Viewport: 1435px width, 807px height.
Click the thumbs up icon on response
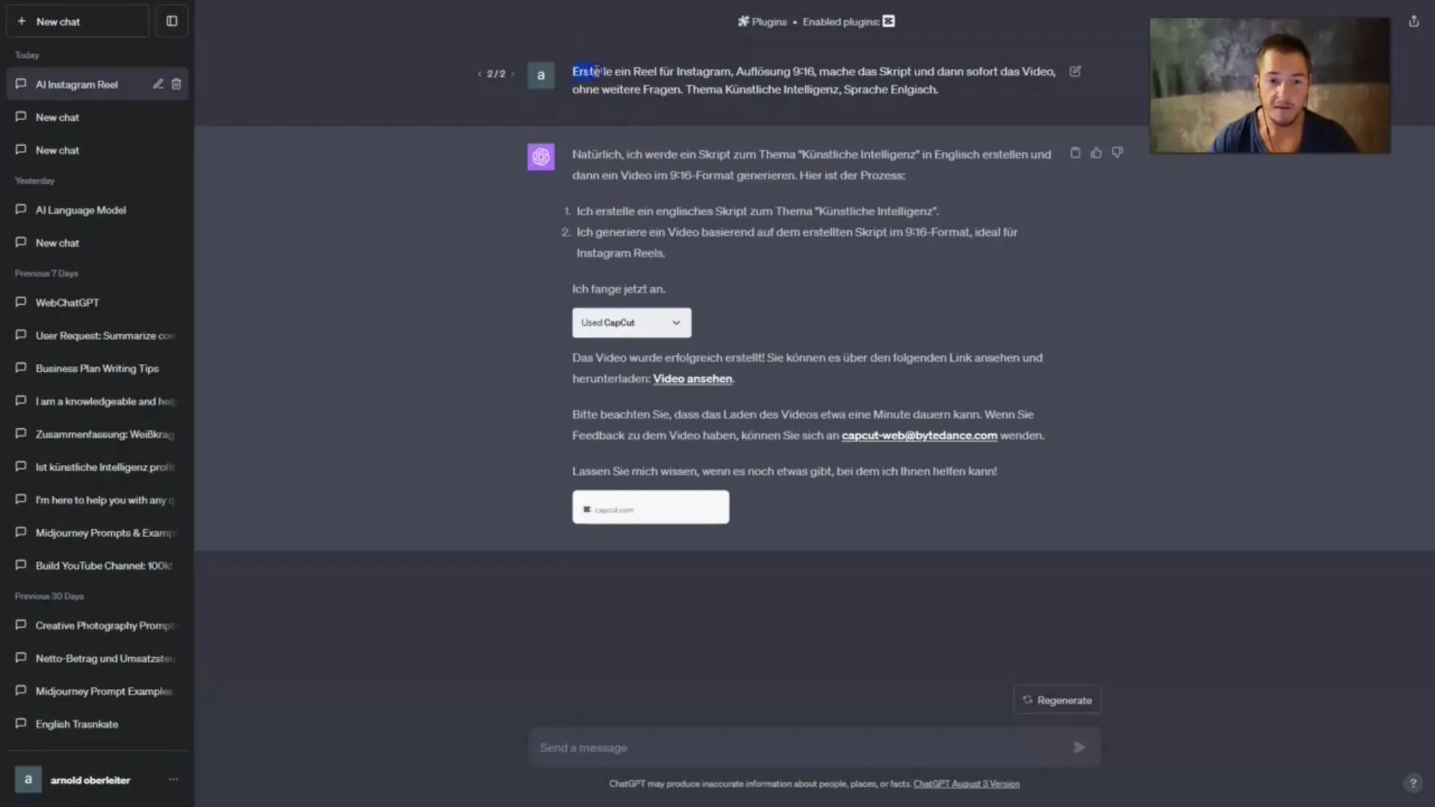1096,152
